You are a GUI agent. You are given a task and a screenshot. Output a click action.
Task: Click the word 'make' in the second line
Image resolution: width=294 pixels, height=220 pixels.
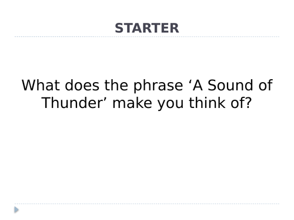[132, 103]
